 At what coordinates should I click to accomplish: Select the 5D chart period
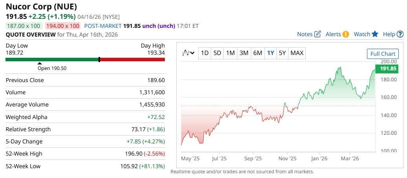(217, 53)
